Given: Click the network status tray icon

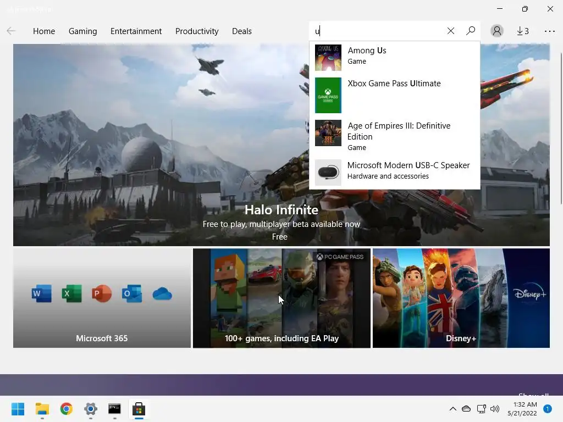Looking at the screenshot, I should [x=481, y=409].
